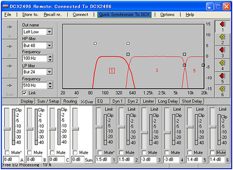Switch to the EQ tab

click(x=103, y=101)
